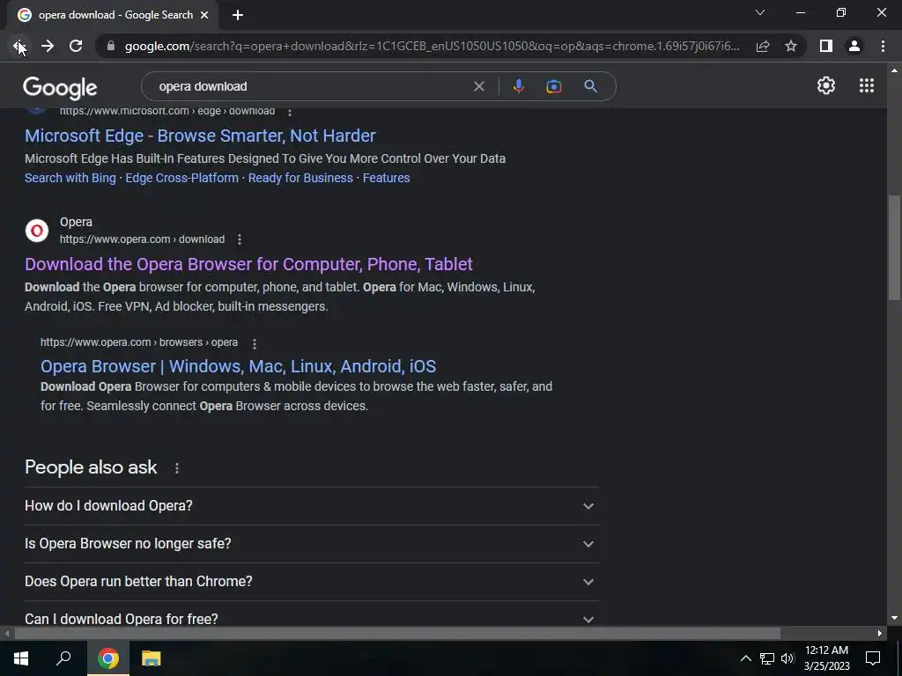The width and height of the screenshot is (902, 676).
Task: Open File Explorer from the taskbar
Action: [151, 658]
